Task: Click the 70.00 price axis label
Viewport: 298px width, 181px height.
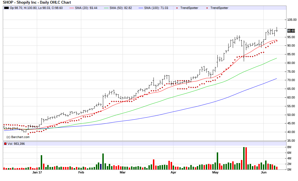Action: click(x=291, y=80)
